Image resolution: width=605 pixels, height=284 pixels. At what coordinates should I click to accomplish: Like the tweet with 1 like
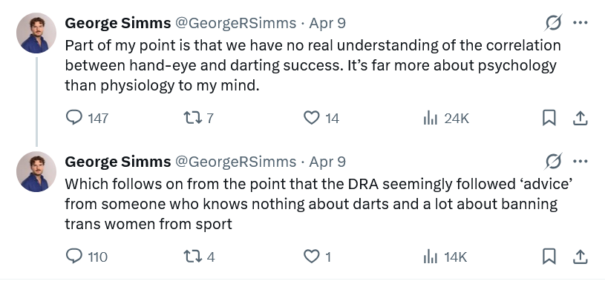click(x=318, y=257)
